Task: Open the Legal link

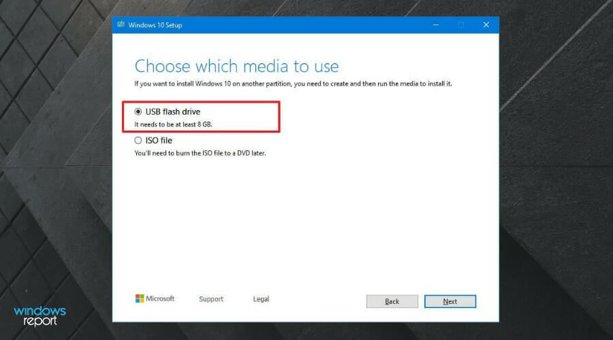Action: click(x=261, y=299)
